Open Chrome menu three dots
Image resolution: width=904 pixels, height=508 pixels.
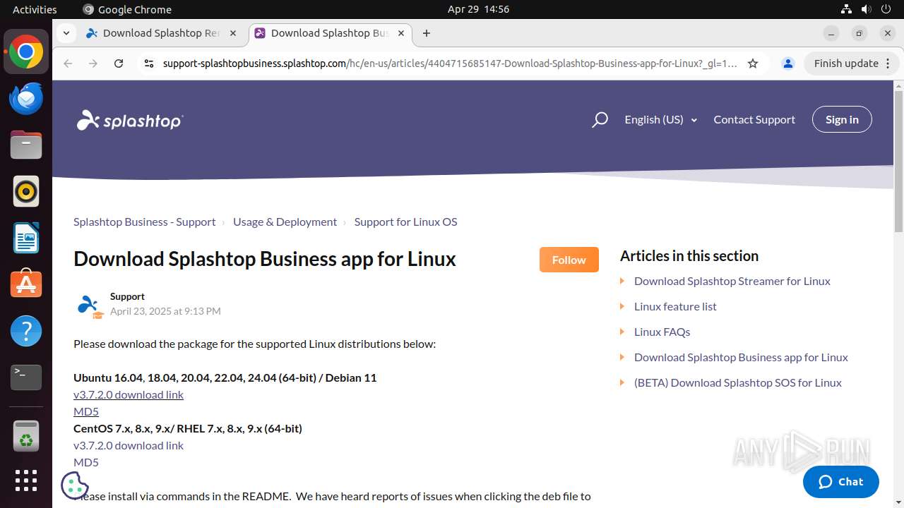coord(888,64)
